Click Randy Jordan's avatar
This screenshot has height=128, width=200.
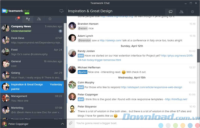click(x=72, y=53)
